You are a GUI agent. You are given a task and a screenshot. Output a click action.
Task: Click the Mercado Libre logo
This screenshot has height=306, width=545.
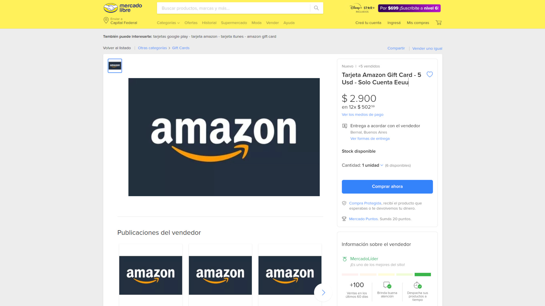pyautogui.click(x=123, y=8)
